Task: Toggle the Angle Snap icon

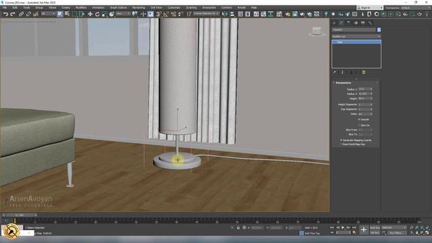Action: click(166, 13)
